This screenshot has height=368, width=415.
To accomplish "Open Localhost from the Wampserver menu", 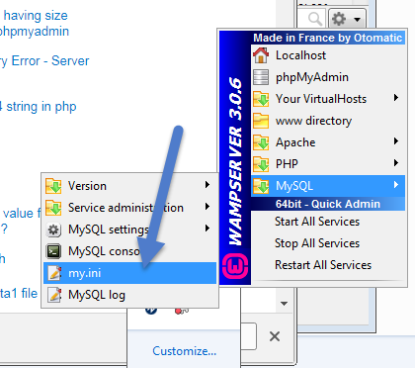I will (328, 55).
